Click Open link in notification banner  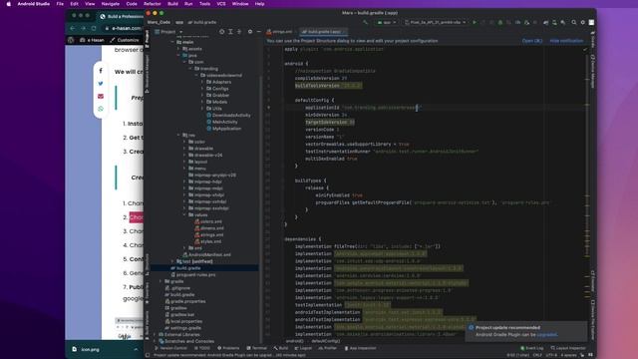click(x=531, y=41)
